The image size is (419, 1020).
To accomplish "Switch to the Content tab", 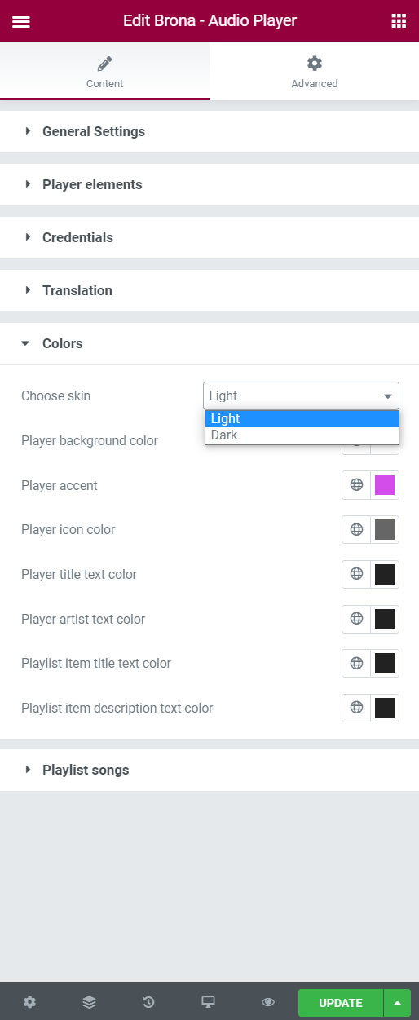I will 104,71.
